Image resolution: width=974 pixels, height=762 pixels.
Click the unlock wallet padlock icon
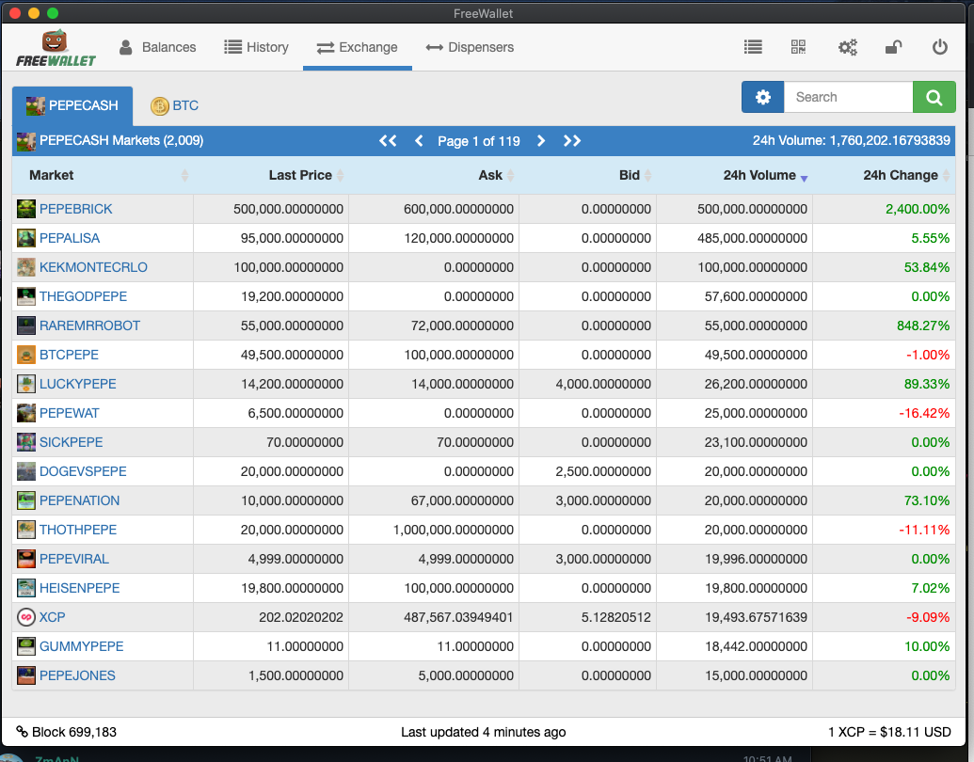[893, 47]
